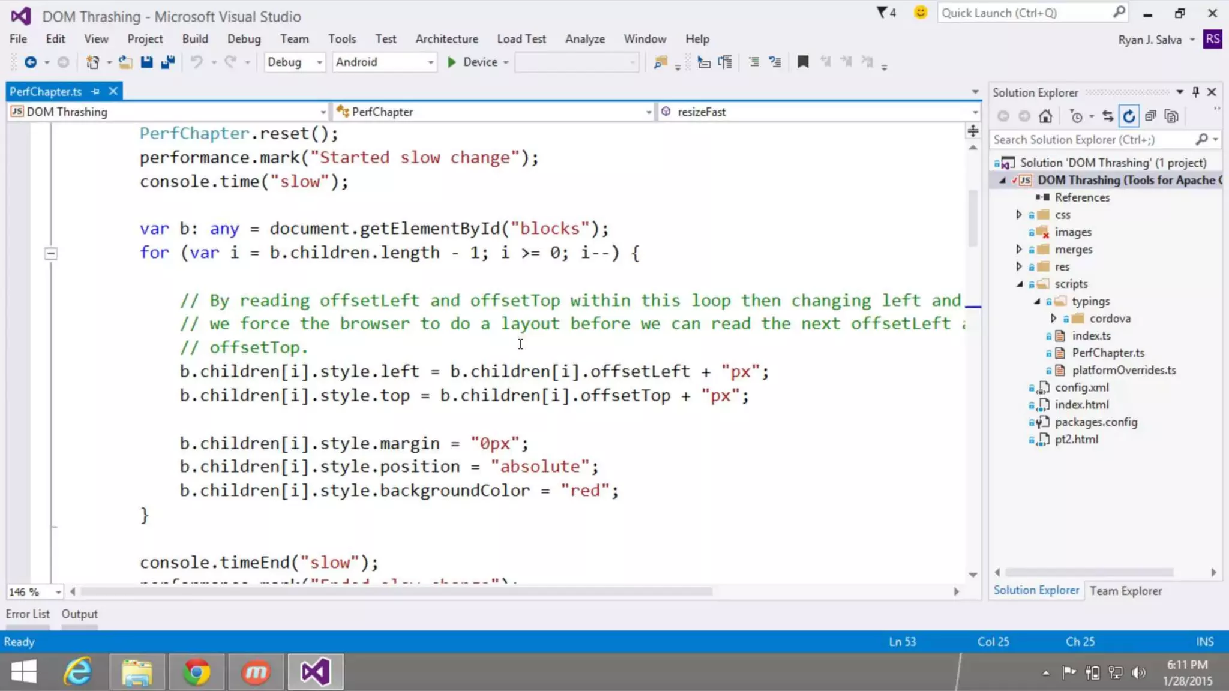Switch to the Team Explorer tab
Screen dimensions: 1229x691
(1125, 591)
